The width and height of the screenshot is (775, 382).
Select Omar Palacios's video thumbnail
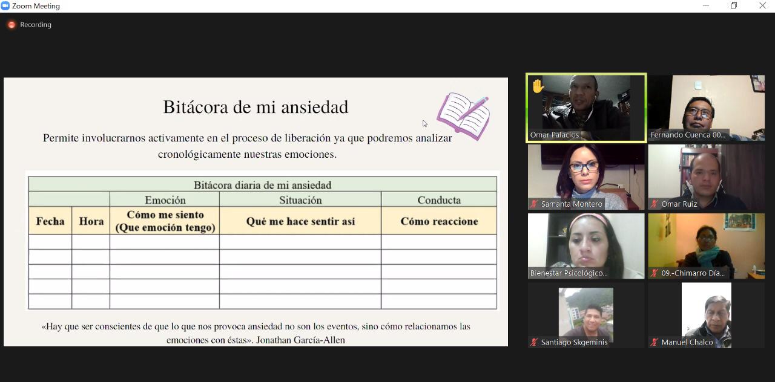586,108
